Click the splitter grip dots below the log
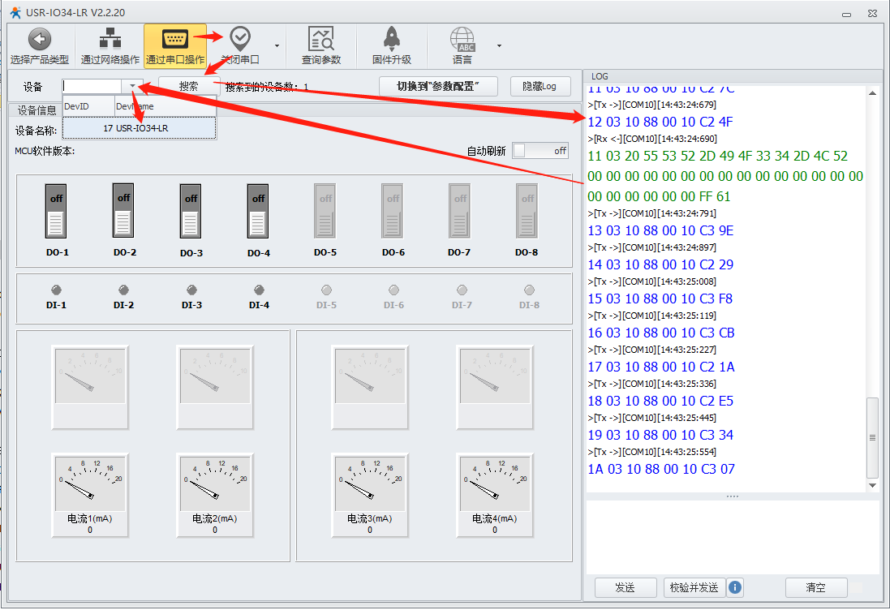This screenshot has height=610, width=890. point(733,496)
